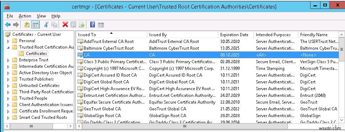The width and height of the screenshot is (345, 132).
Task: Sort by Issued To column header
Action: (111, 35)
